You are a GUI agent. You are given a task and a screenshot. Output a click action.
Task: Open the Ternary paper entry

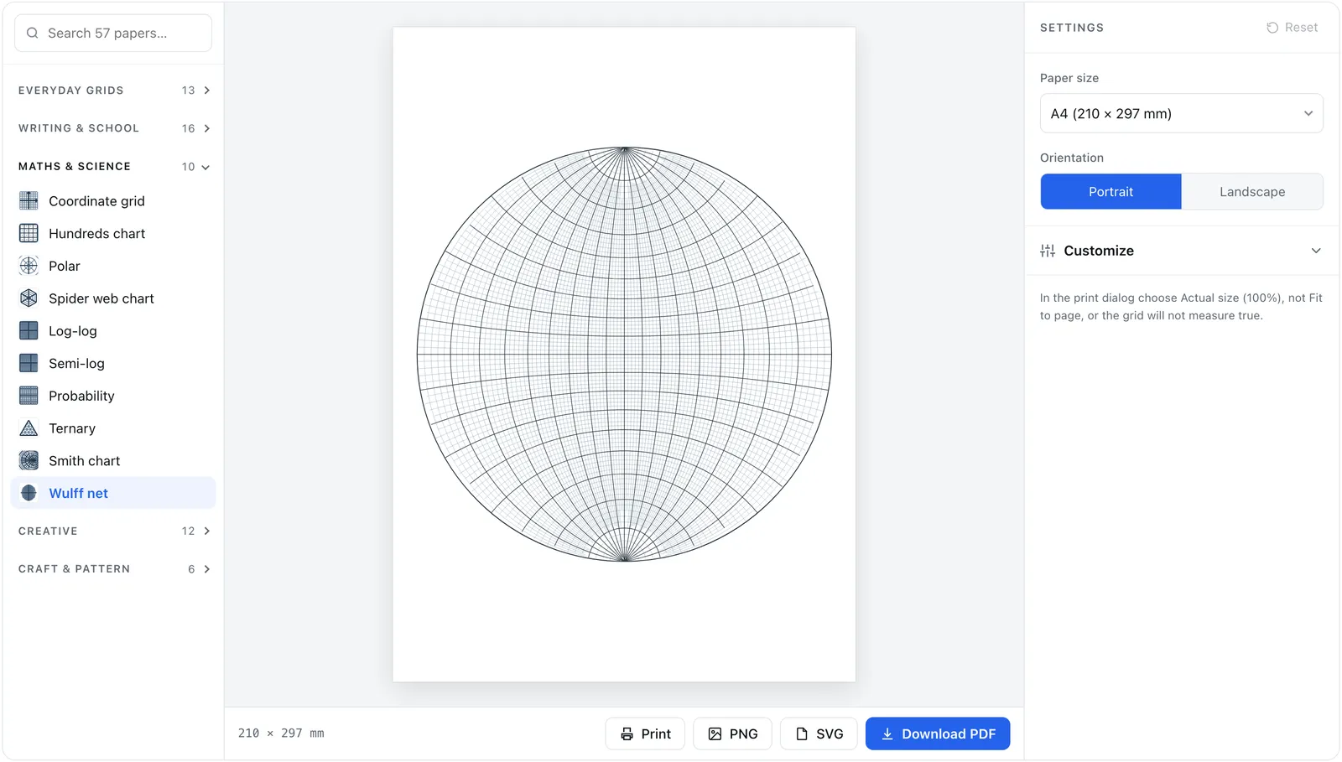point(113,428)
